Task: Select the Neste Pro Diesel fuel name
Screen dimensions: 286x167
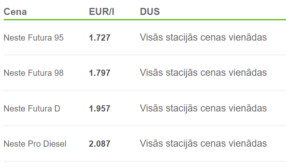Action: pos(35,144)
